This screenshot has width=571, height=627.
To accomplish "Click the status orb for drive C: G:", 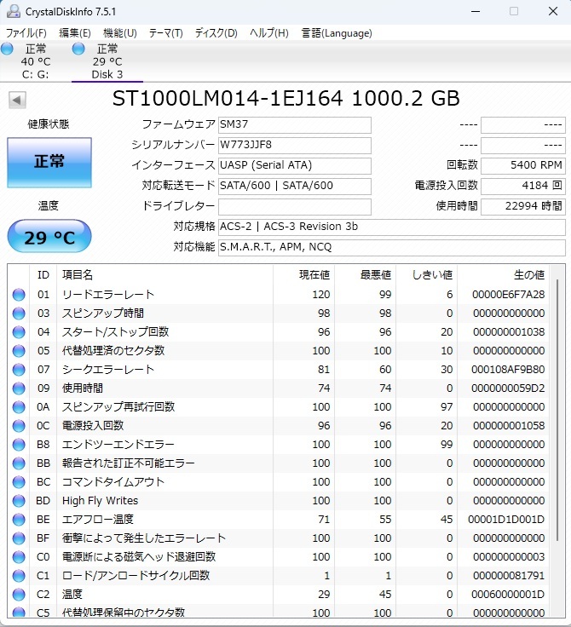I will (x=7, y=49).
